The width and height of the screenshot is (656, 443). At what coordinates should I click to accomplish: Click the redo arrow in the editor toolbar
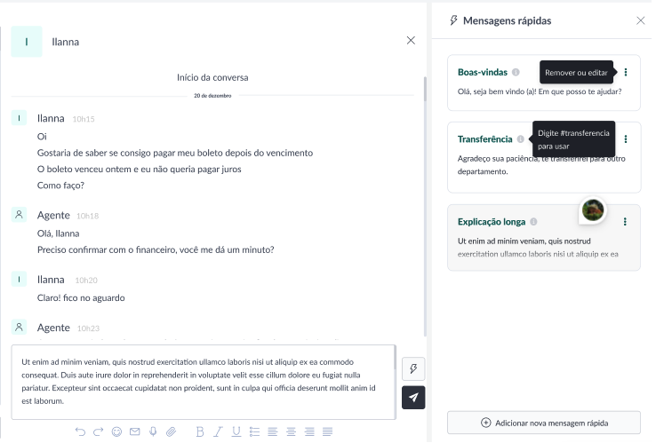(99, 432)
